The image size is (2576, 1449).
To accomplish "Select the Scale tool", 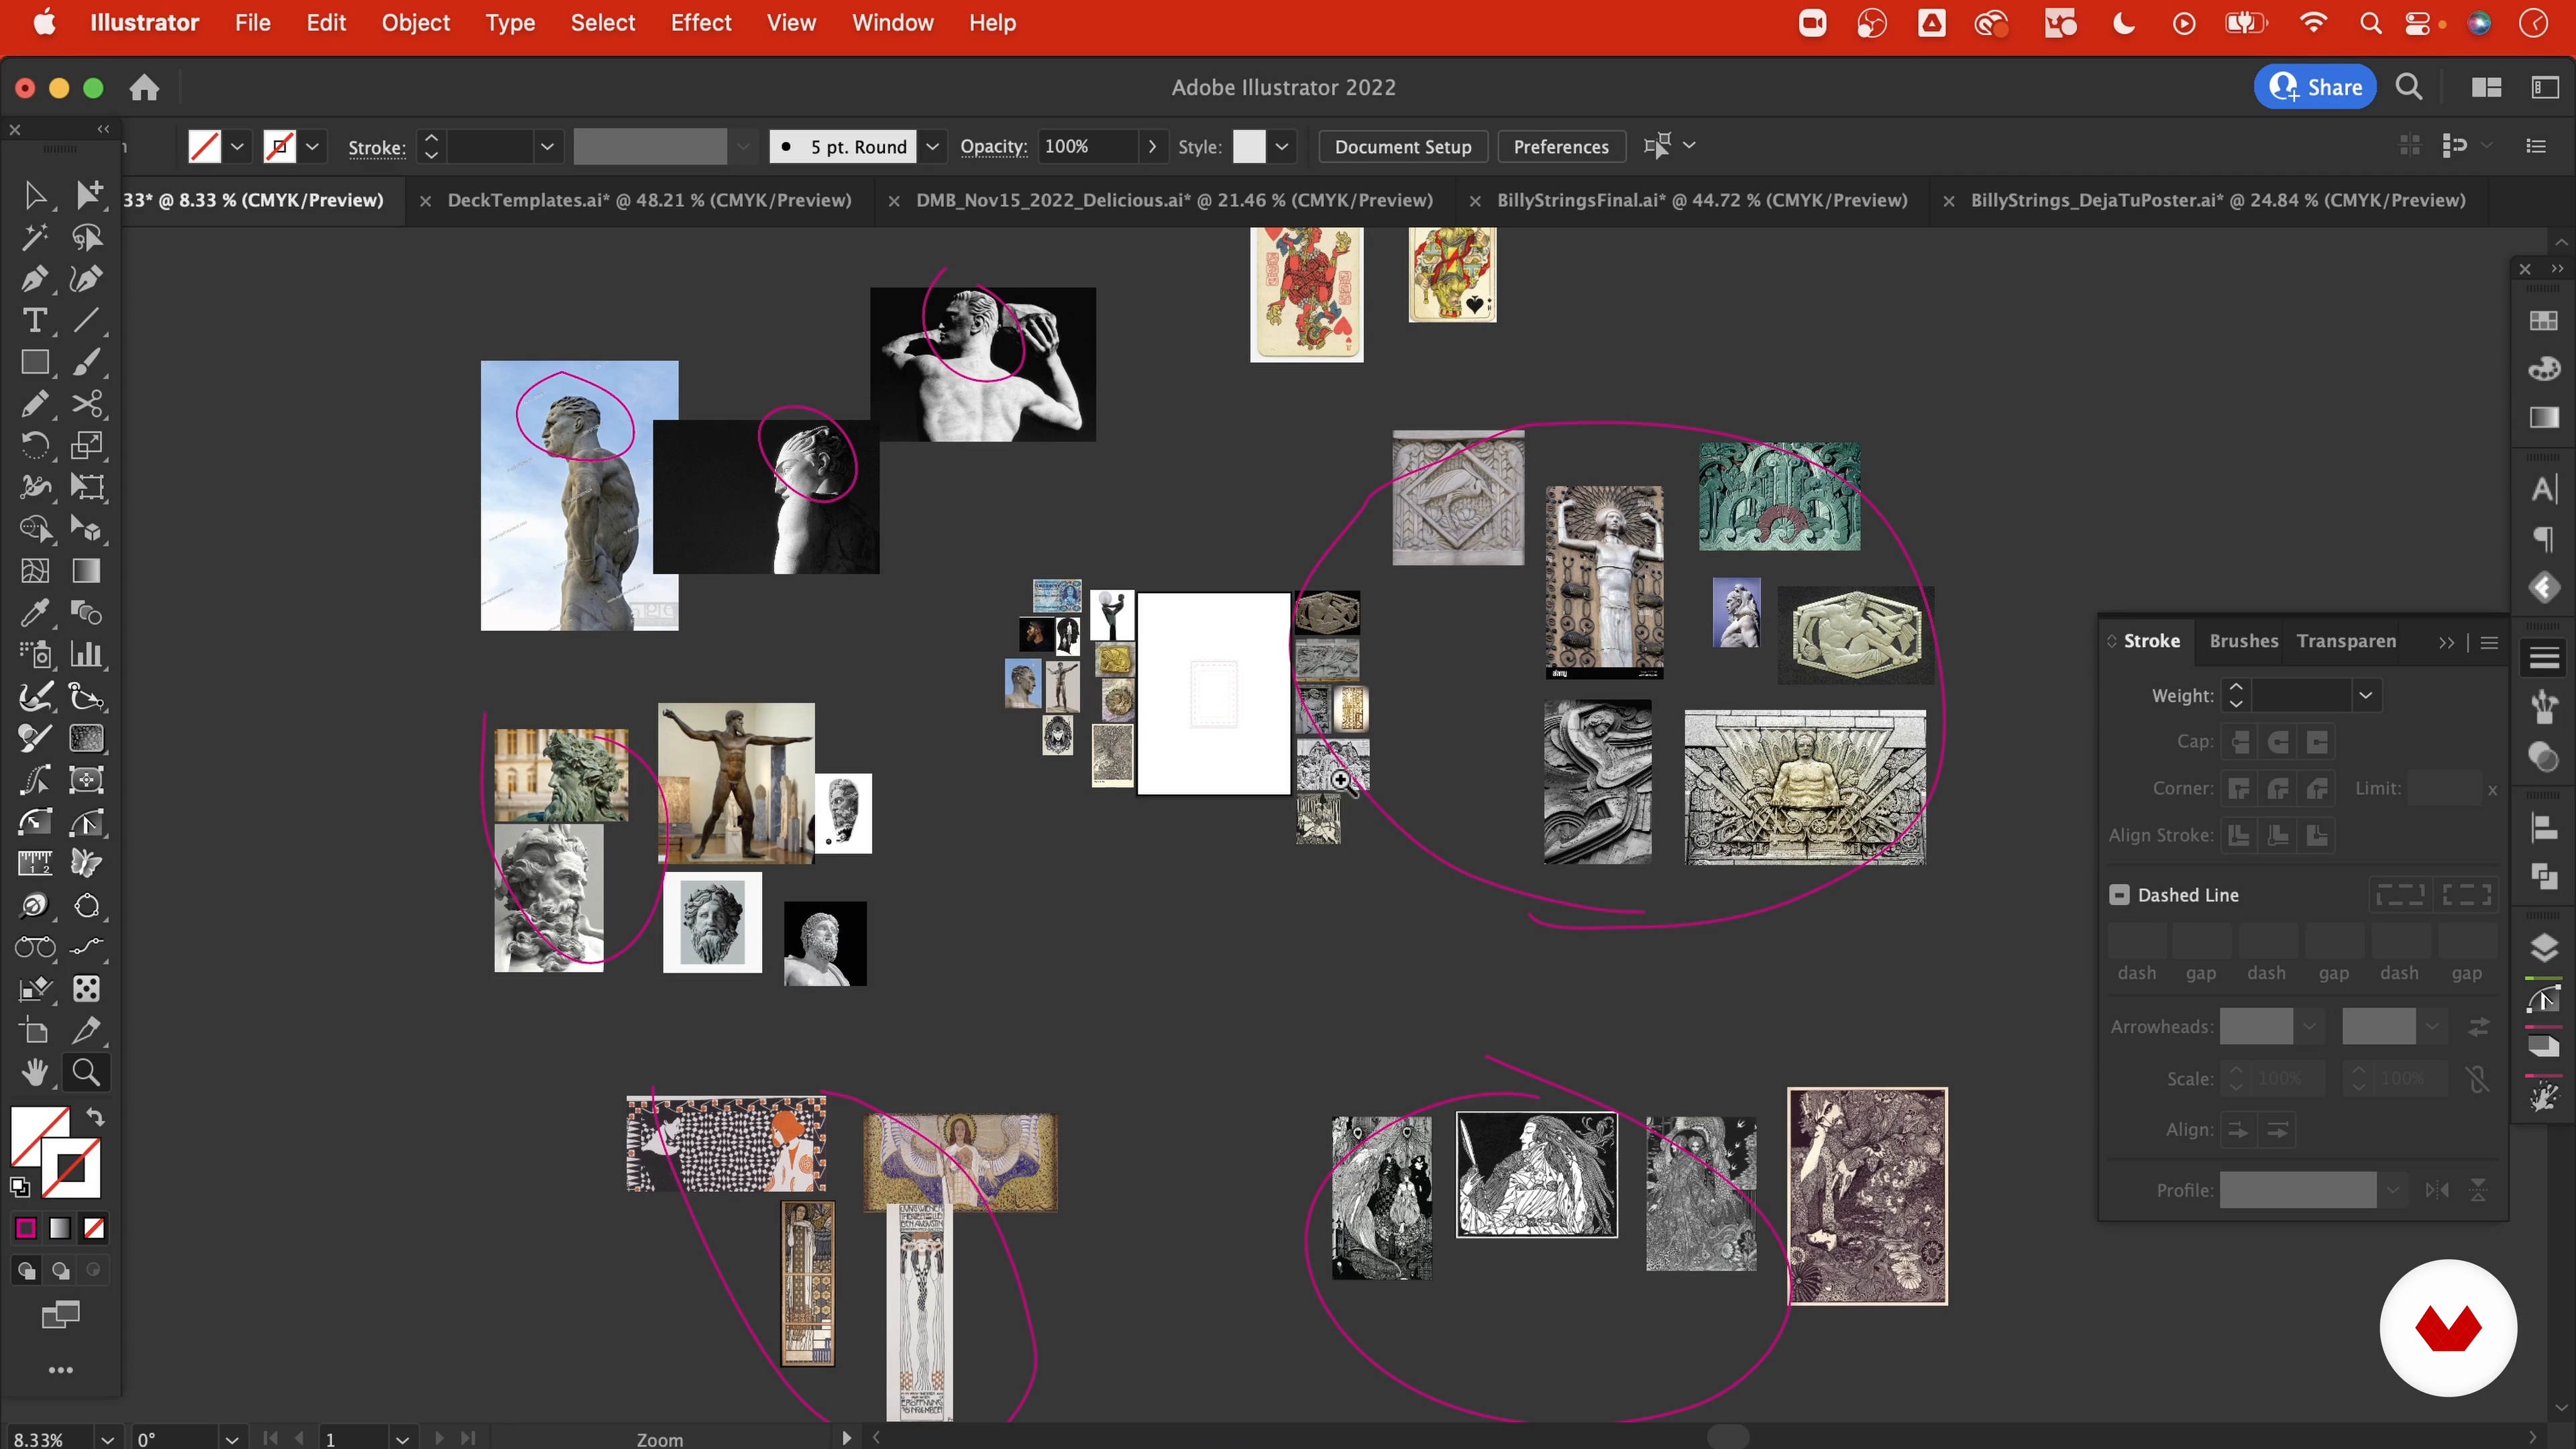I will tap(87, 445).
